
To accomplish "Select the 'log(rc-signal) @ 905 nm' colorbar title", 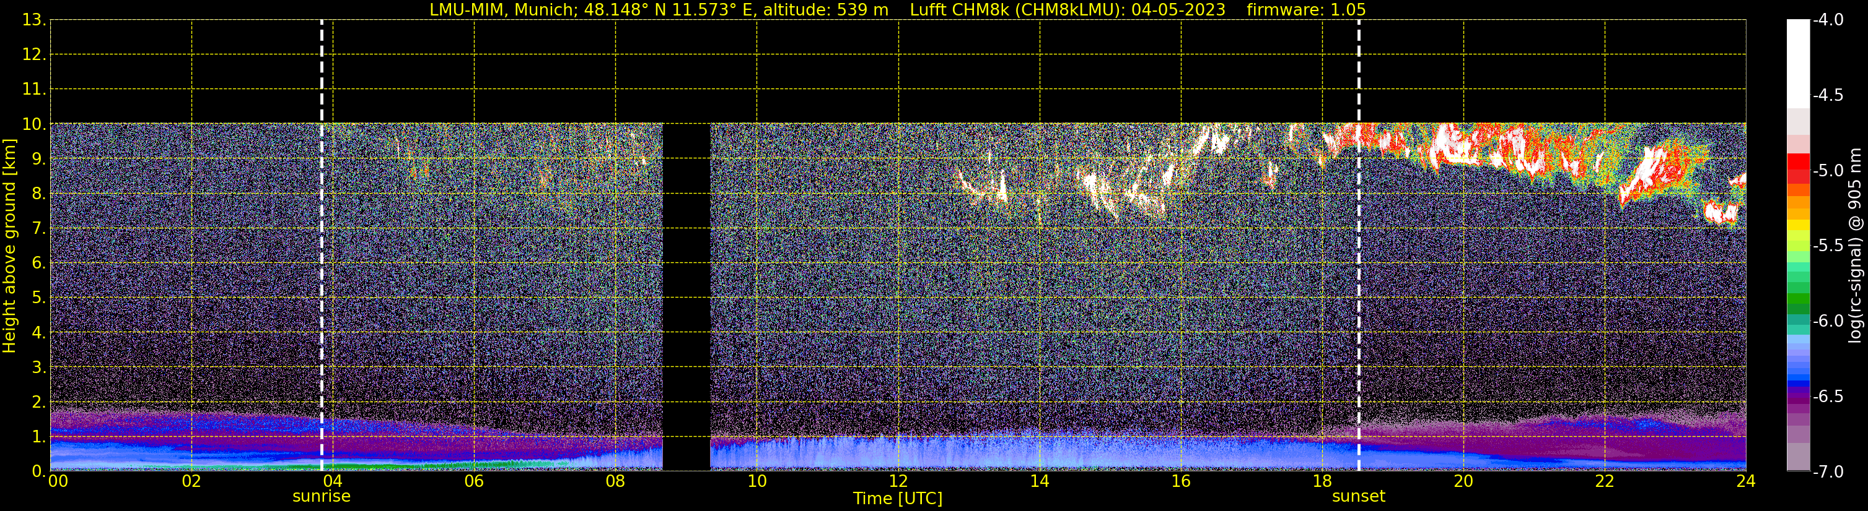I will (x=1856, y=246).
